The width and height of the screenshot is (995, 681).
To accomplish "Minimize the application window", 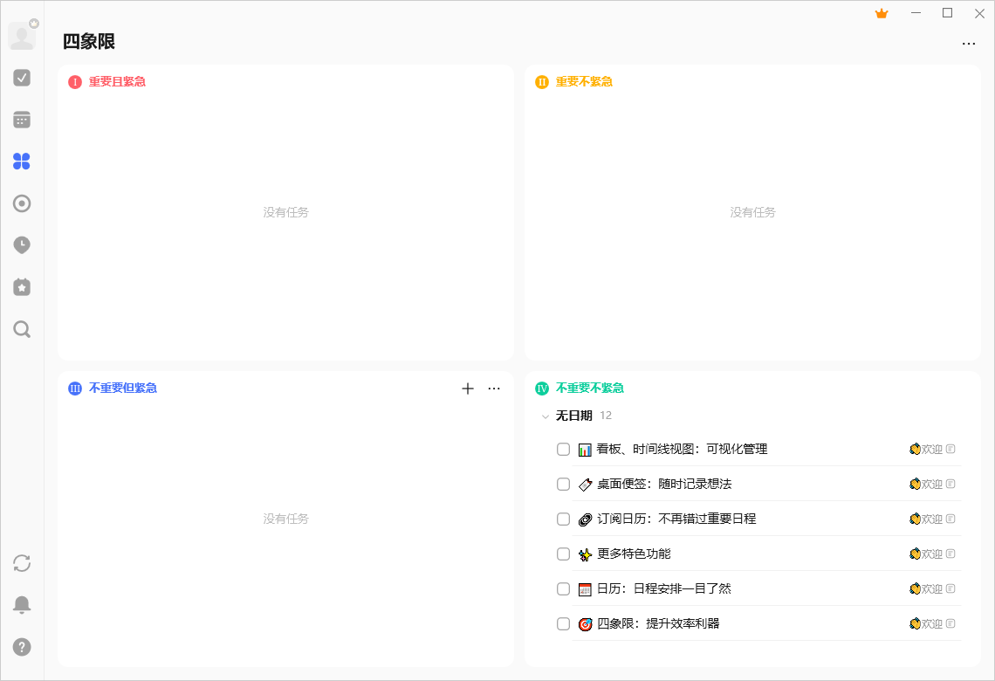I will (916, 13).
